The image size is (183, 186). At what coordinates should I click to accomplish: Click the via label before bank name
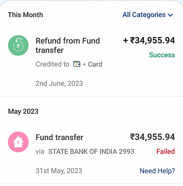(x=40, y=152)
